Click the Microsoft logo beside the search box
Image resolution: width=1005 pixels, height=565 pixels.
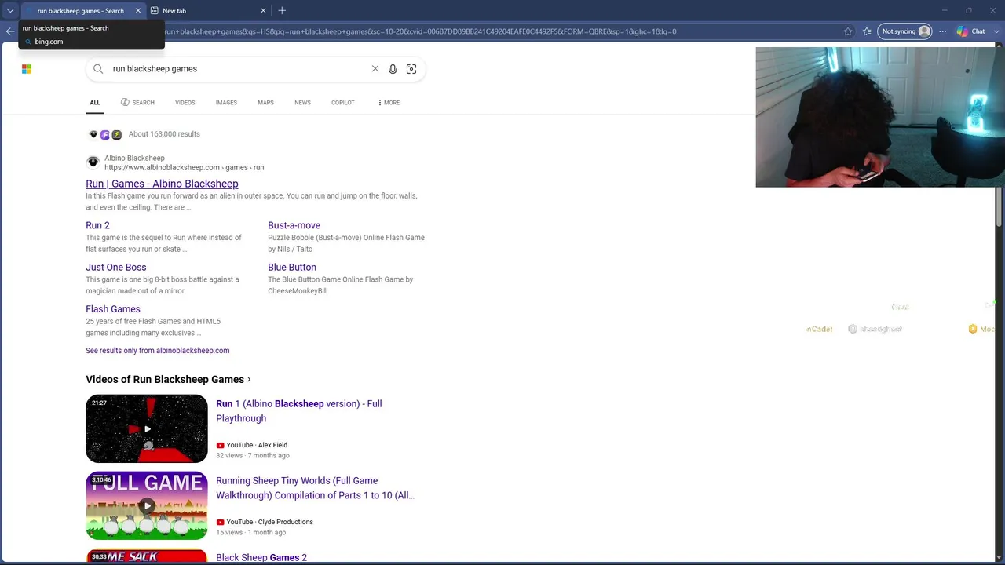pyautogui.click(x=27, y=69)
